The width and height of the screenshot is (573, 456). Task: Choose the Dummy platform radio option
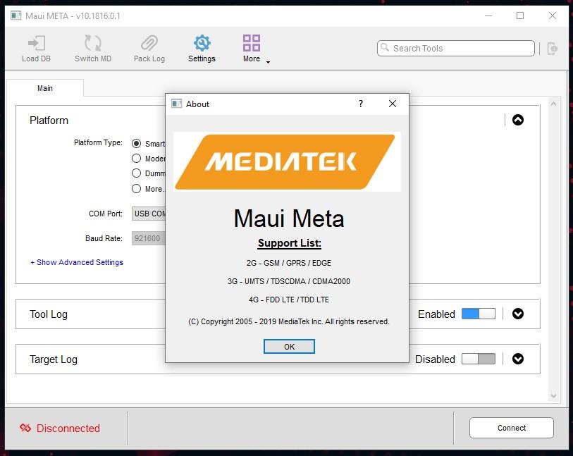click(137, 173)
